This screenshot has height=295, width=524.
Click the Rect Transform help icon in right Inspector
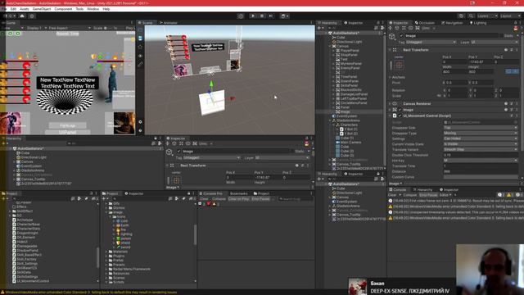click(506, 50)
